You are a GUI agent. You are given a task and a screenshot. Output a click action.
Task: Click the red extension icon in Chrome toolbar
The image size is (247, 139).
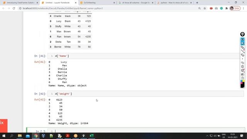pyautogui.click(x=211, y=8)
